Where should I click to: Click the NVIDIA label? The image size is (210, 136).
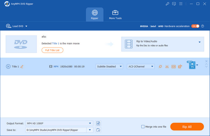point(144,26)
